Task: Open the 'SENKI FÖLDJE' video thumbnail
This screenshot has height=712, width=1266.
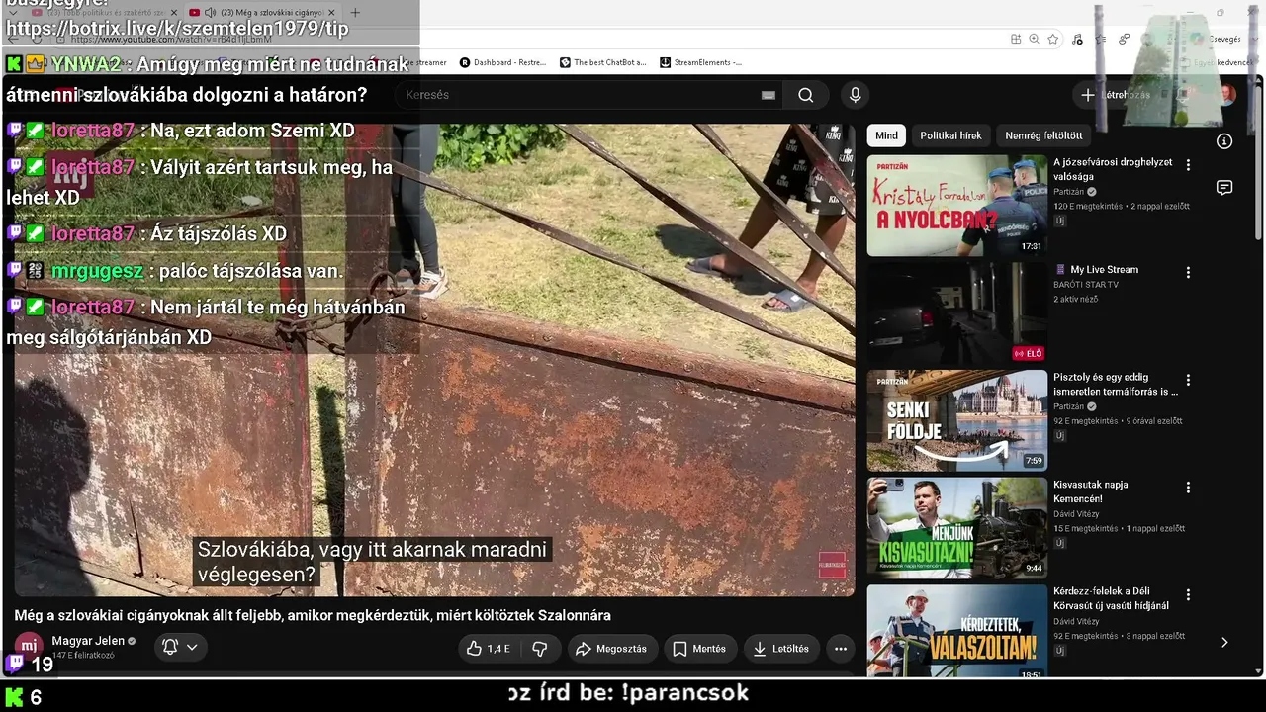Action: point(956,420)
